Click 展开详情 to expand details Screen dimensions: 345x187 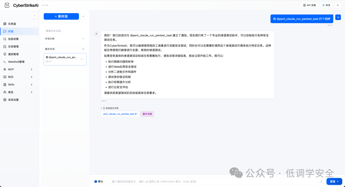click(147, 114)
